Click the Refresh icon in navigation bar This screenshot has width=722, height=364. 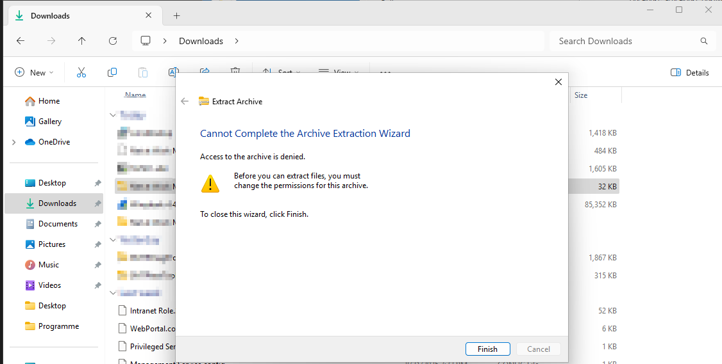click(x=113, y=41)
